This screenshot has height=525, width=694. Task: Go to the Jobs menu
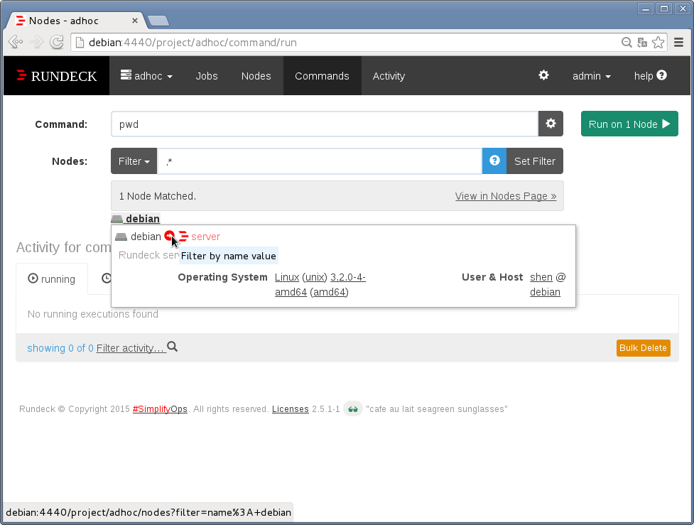tap(207, 76)
